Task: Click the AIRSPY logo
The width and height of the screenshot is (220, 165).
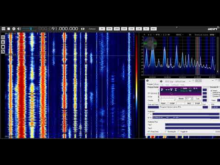Action: (x=213, y=28)
